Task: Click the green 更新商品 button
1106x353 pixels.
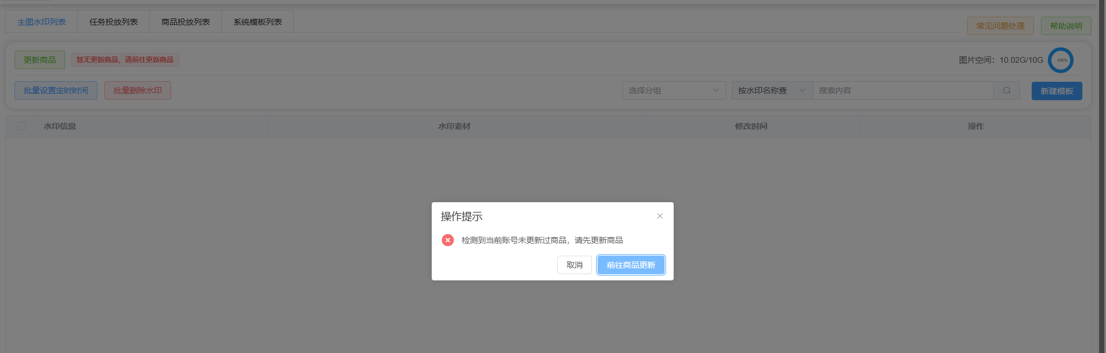Action: pyautogui.click(x=40, y=60)
